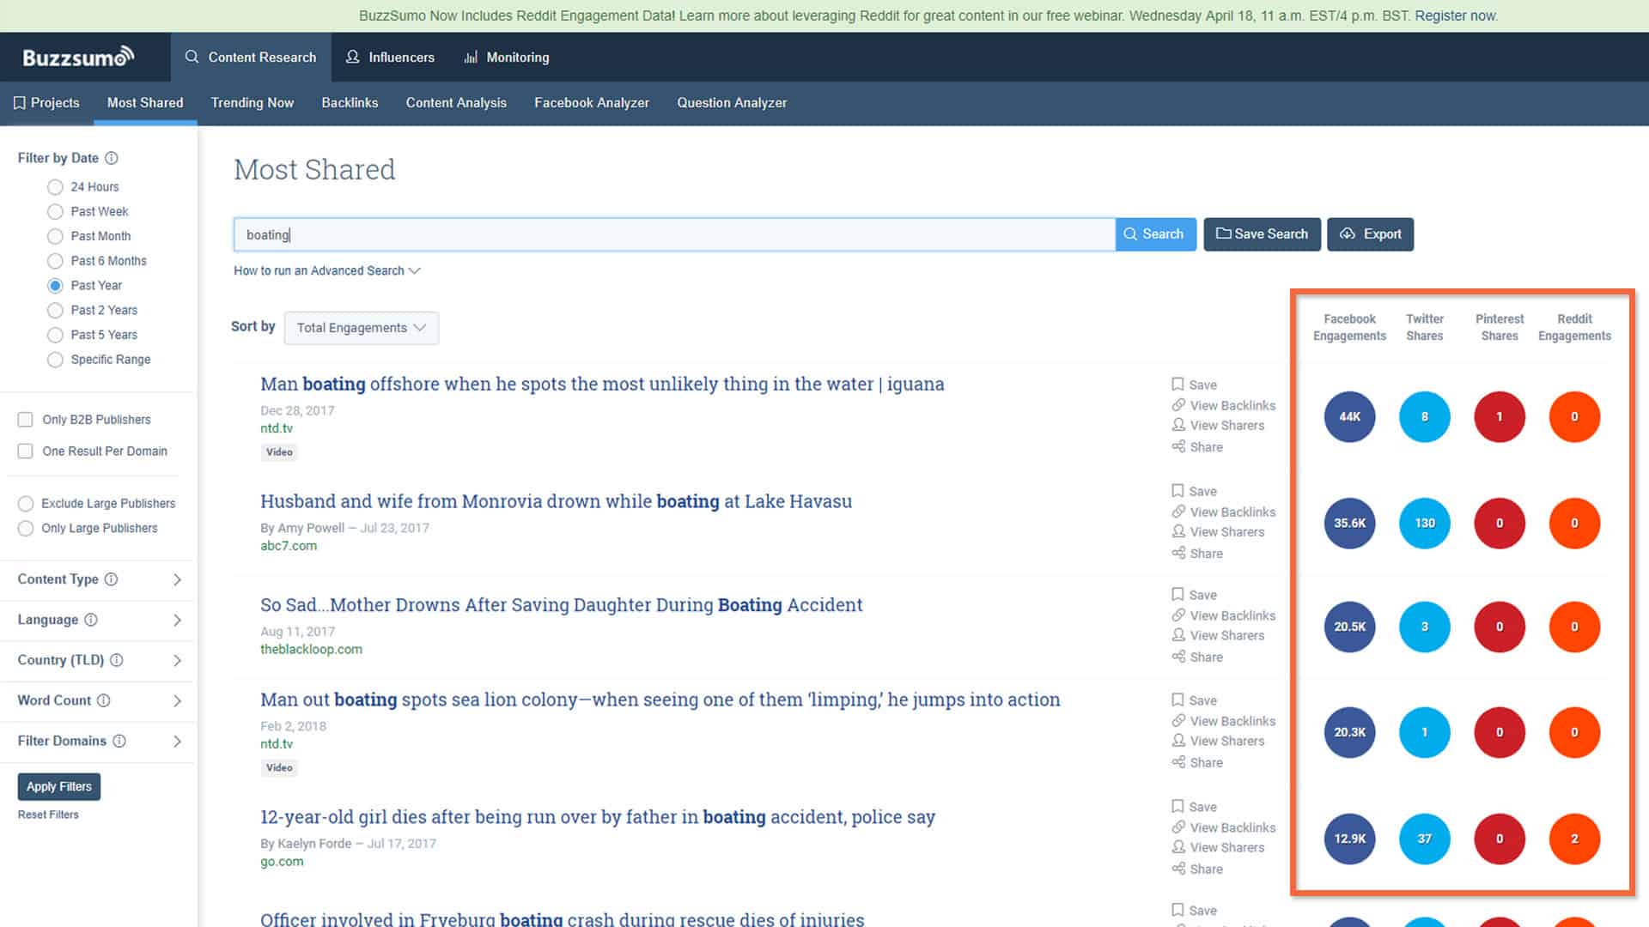Viewport: 1649px width, 927px height.
Task: Open the Content Research section
Action: coord(251,57)
